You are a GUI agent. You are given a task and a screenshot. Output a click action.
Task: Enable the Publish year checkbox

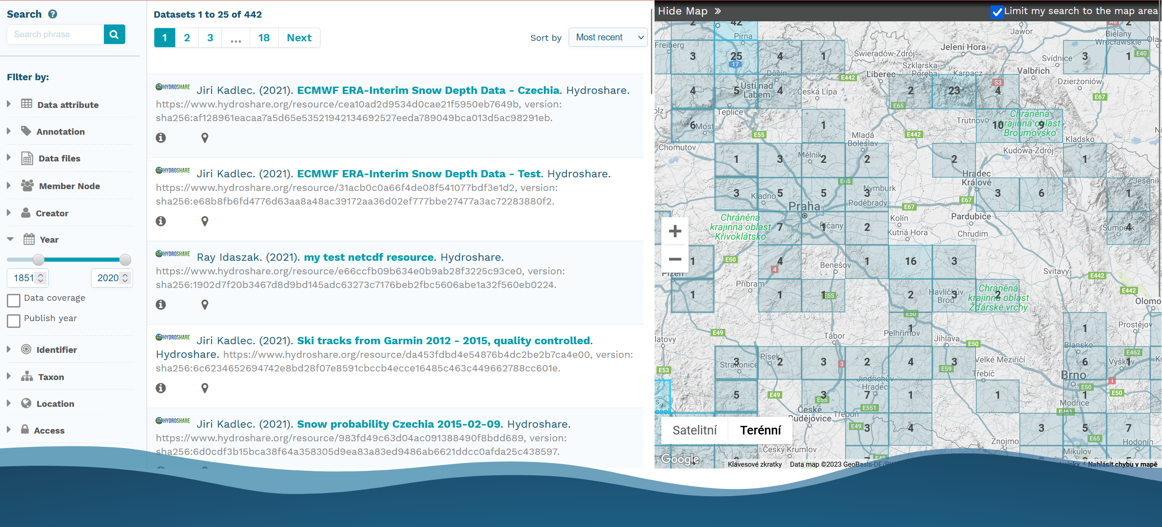[x=14, y=321]
